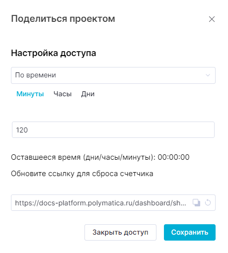Expand the access type chevron arrow
Image resolution: width=228 pixels, height=253 pixels.
[208, 75]
